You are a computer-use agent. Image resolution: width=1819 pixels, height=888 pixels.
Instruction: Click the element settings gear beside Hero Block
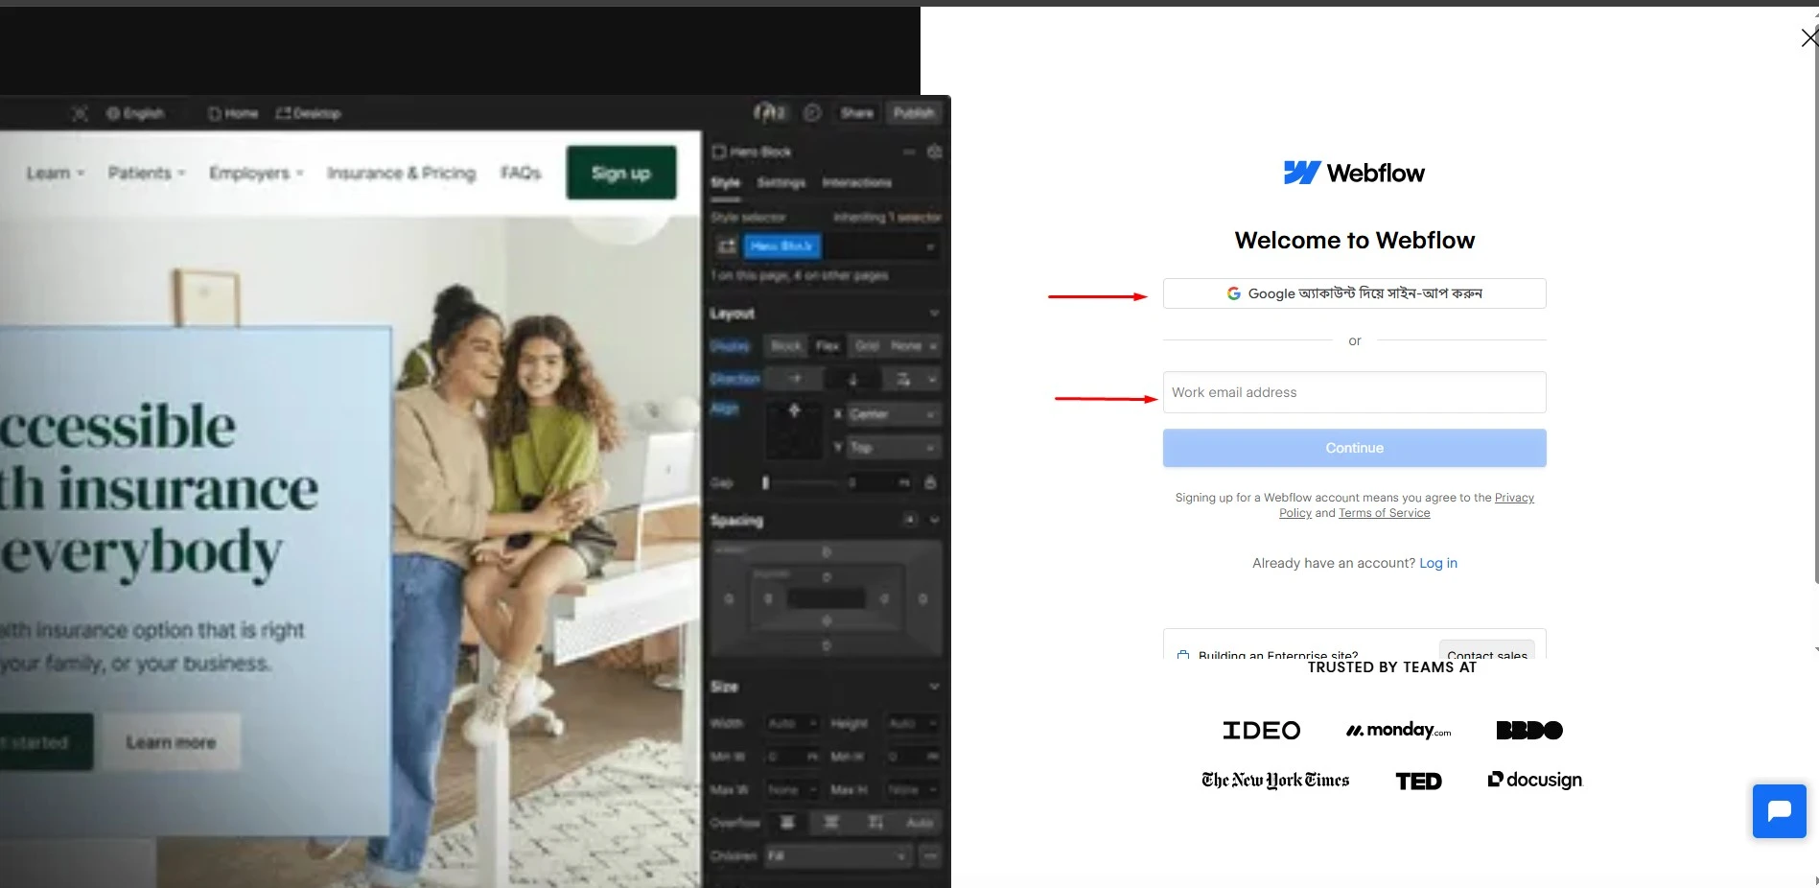click(x=935, y=152)
